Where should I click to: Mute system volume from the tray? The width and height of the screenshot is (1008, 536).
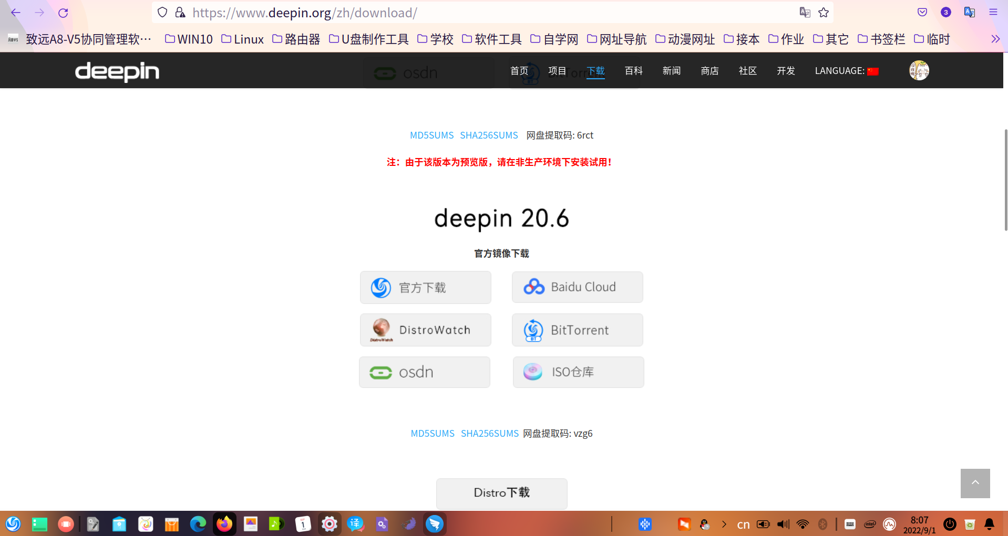(781, 524)
